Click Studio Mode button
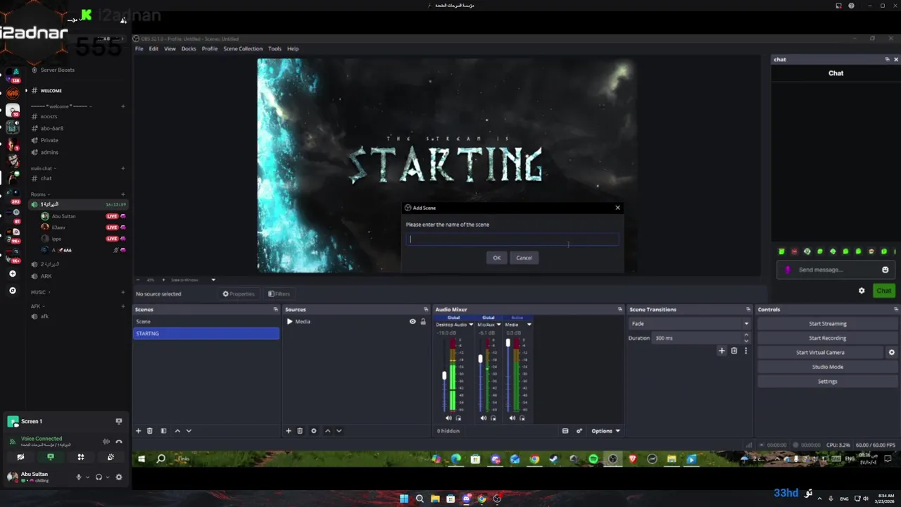901x507 pixels. [828, 367]
